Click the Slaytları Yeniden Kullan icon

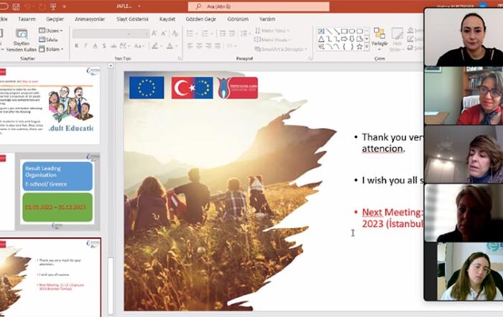click(x=22, y=40)
